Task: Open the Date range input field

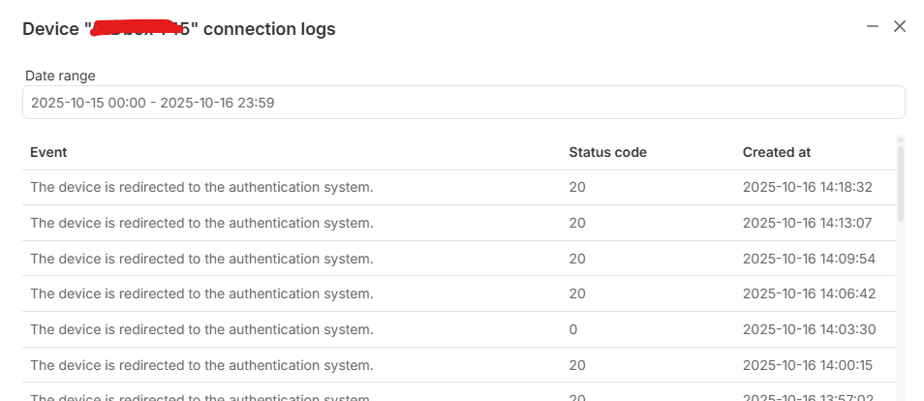Action: pos(464,103)
